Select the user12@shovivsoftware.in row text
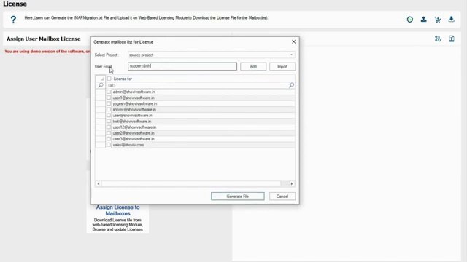The image size is (467, 262). point(134,127)
